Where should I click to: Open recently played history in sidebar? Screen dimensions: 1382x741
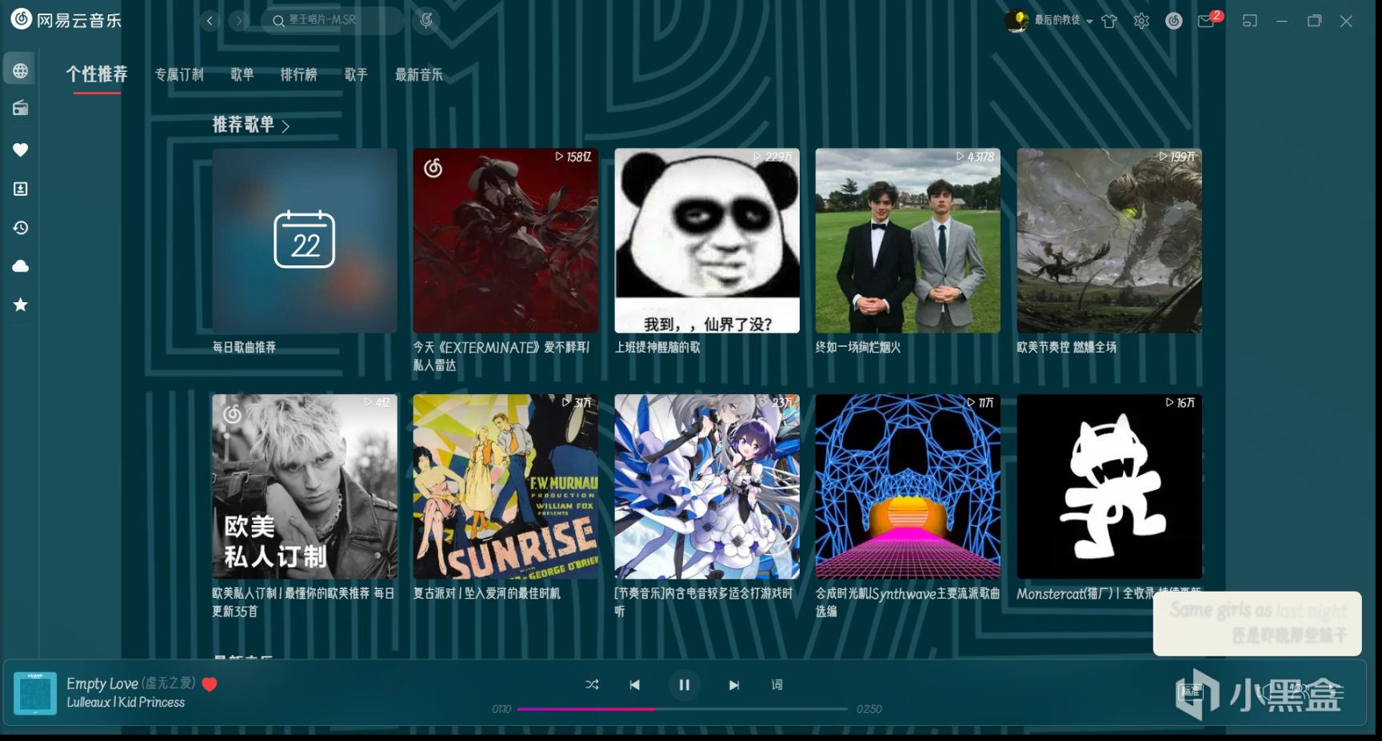pyautogui.click(x=21, y=228)
